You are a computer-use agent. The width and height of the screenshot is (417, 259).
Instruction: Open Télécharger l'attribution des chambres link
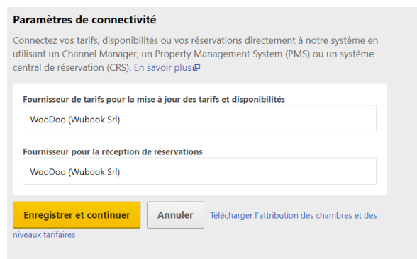point(294,215)
